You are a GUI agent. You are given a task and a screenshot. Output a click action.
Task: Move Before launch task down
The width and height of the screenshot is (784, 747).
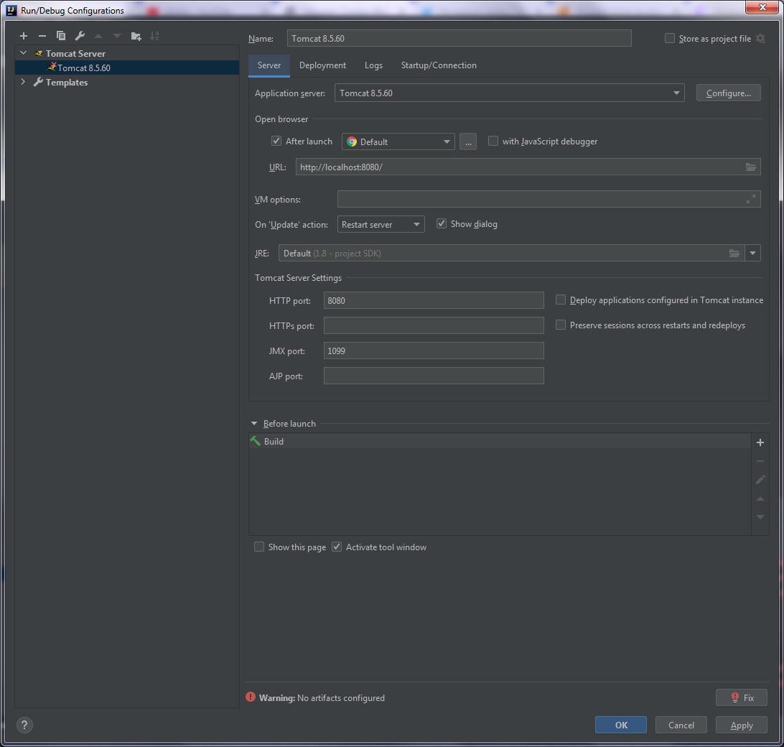coord(760,517)
